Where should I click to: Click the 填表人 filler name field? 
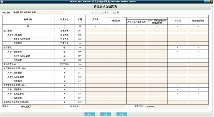(42, 107)
